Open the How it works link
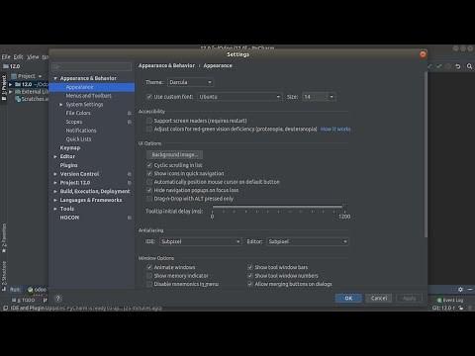The width and height of the screenshot is (475, 356). click(335, 129)
